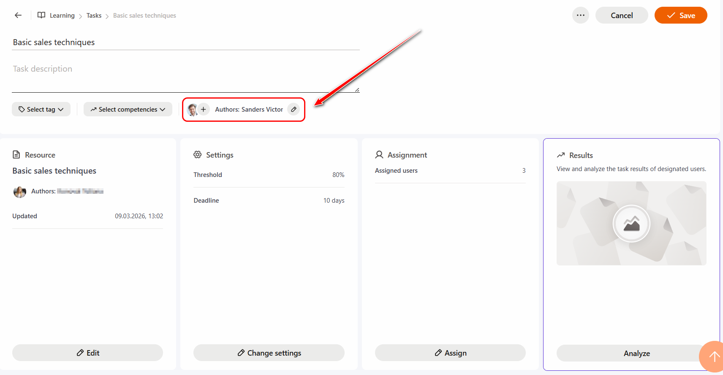Open the Select competencies dropdown
723x375 pixels.
click(x=128, y=110)
